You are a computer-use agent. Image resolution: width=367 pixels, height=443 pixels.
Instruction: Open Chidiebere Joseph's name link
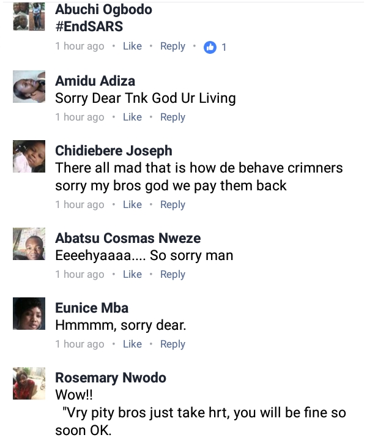coord(114,151)
